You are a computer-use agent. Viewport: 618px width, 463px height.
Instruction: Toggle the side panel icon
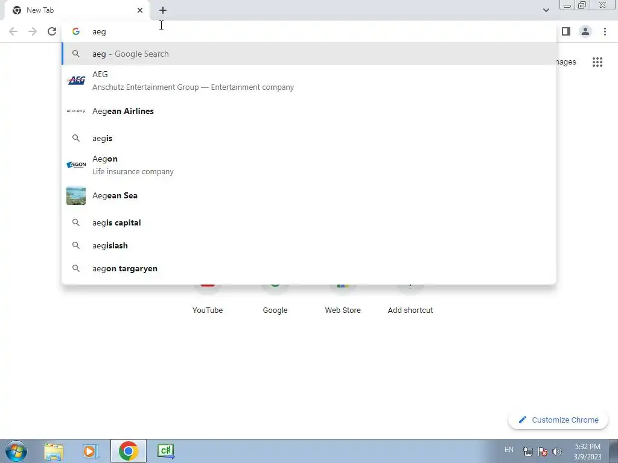(566, 31)
